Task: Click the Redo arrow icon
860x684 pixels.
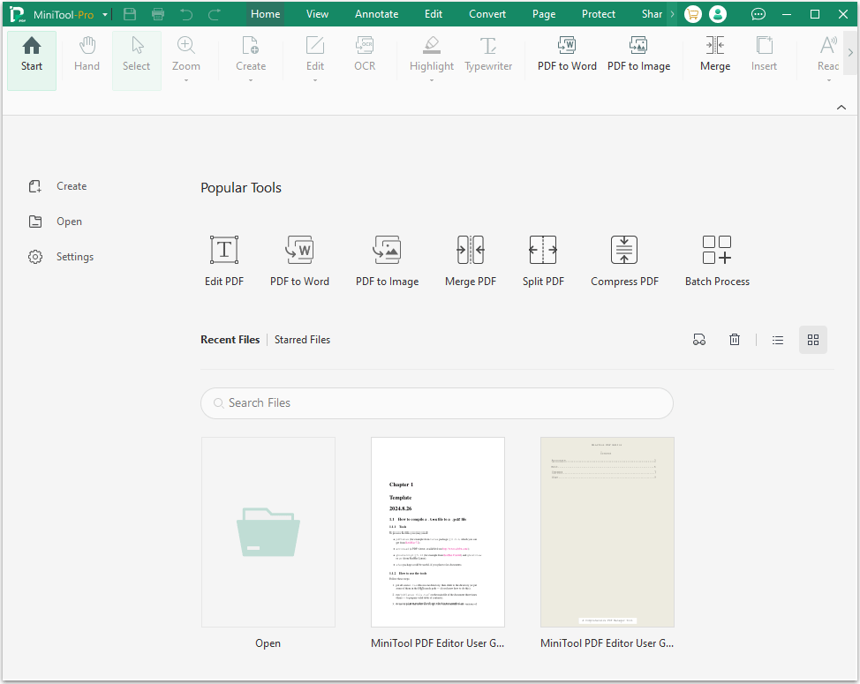Action: coord(215,14)
